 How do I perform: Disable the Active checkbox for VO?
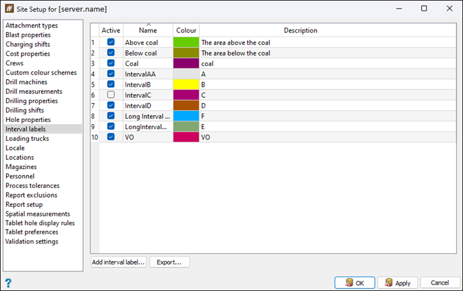pos(111,137)
